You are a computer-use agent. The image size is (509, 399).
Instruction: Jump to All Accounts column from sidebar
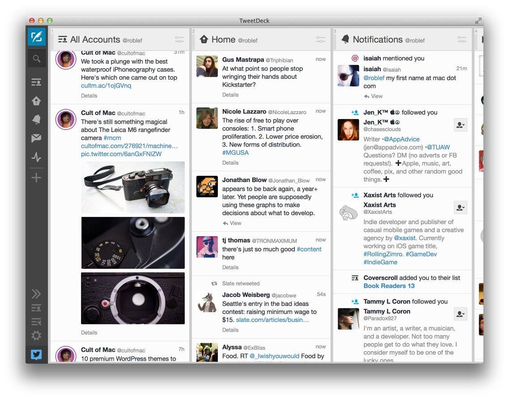click(36, 82)
